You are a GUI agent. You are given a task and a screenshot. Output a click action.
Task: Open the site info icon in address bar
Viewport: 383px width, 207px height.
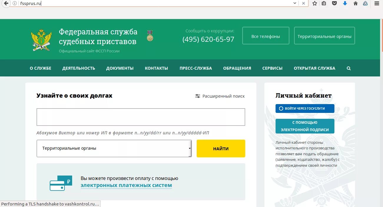point(15,3)
